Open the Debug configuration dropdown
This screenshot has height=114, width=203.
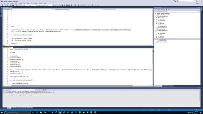pyautogui.click(x=24, y=5)
